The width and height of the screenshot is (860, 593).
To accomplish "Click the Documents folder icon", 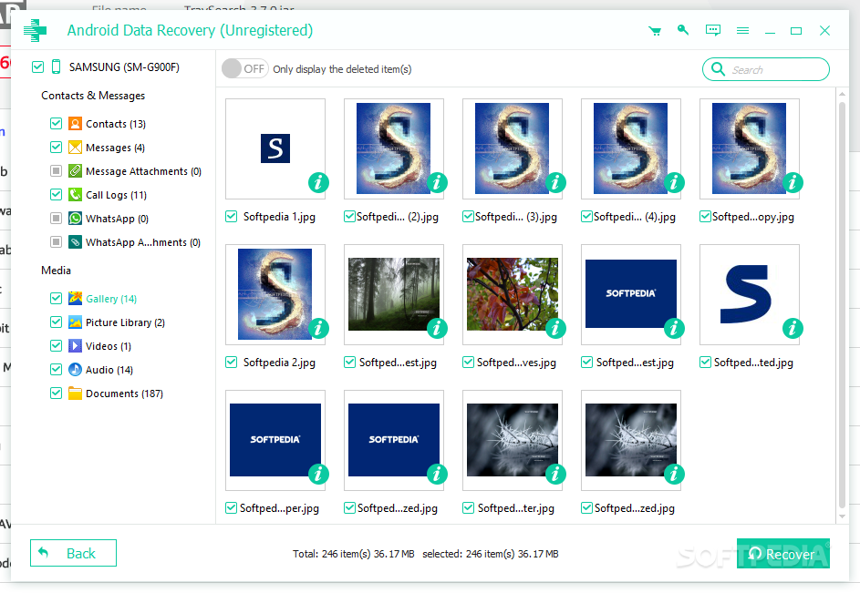I will pyautogui.click(x=75, y=393).
